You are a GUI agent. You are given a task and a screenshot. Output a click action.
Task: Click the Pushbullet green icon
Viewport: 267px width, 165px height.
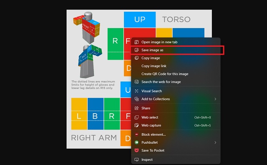[x=136, y=142]
